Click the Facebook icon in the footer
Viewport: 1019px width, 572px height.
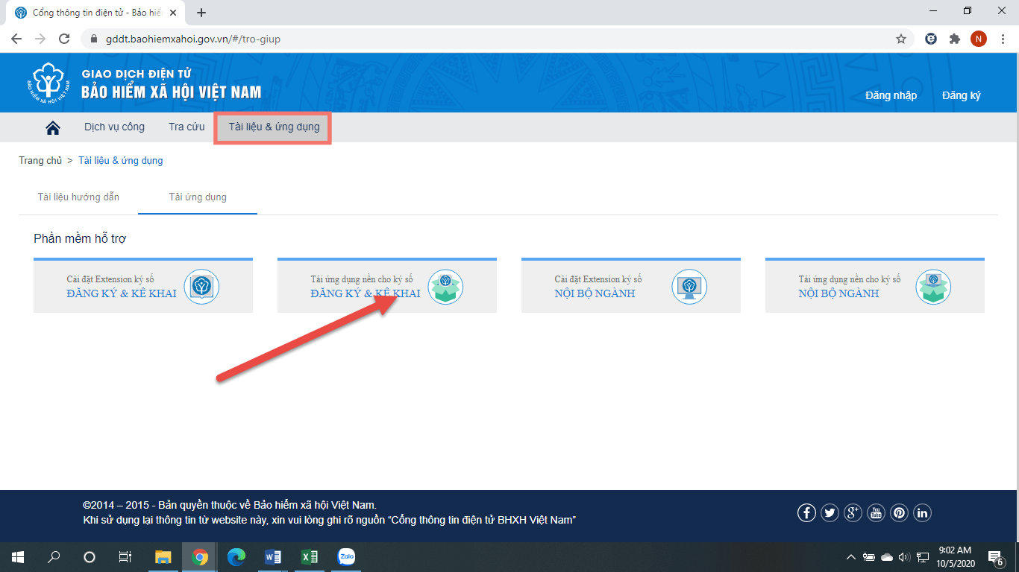pos(806,512)
